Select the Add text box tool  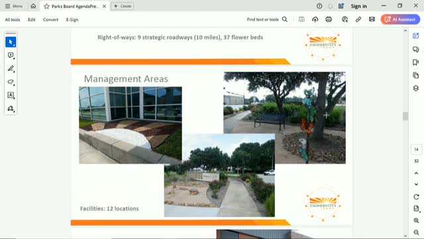(x=11, y=95)
